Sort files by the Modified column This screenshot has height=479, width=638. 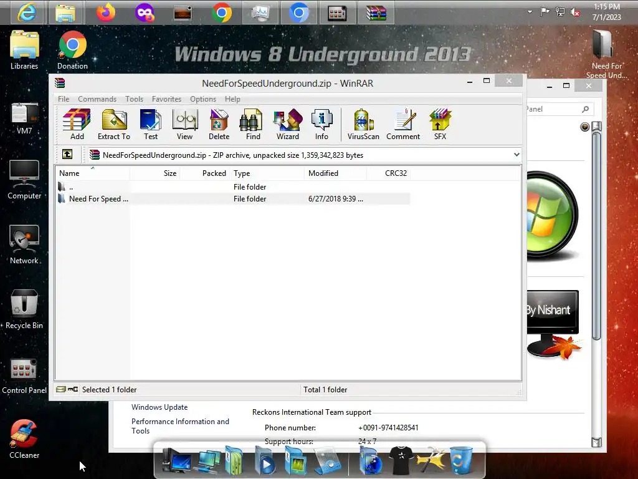(336, 173)
